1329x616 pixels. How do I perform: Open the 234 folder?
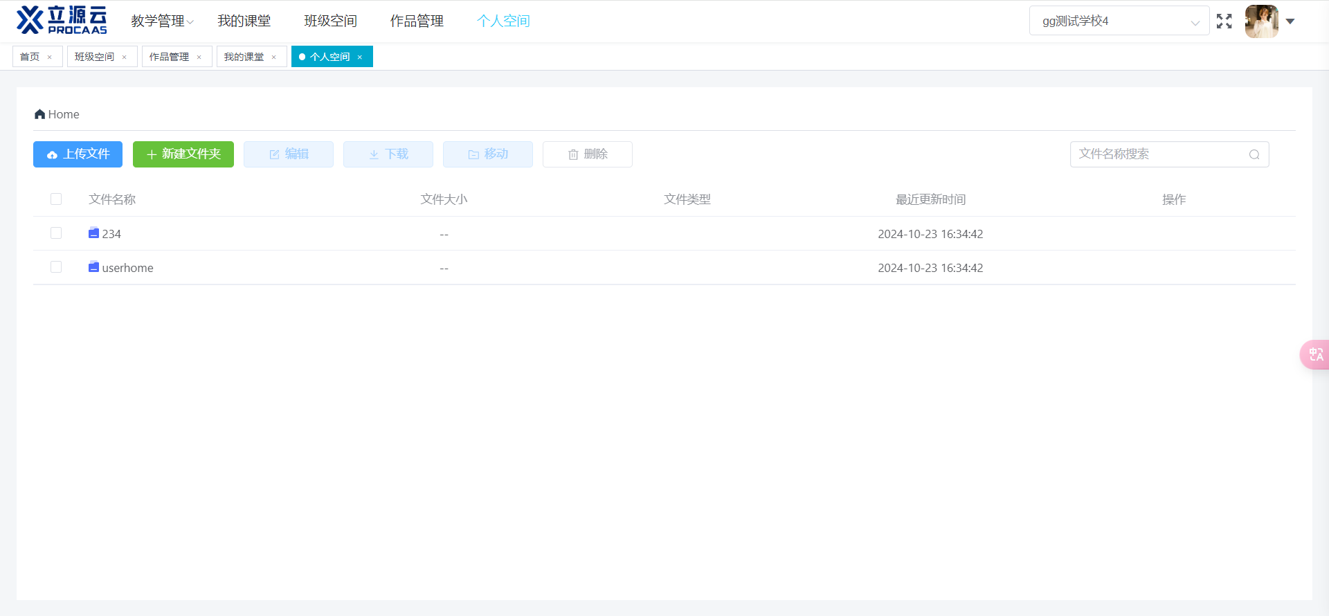click(x=111, y=234)
